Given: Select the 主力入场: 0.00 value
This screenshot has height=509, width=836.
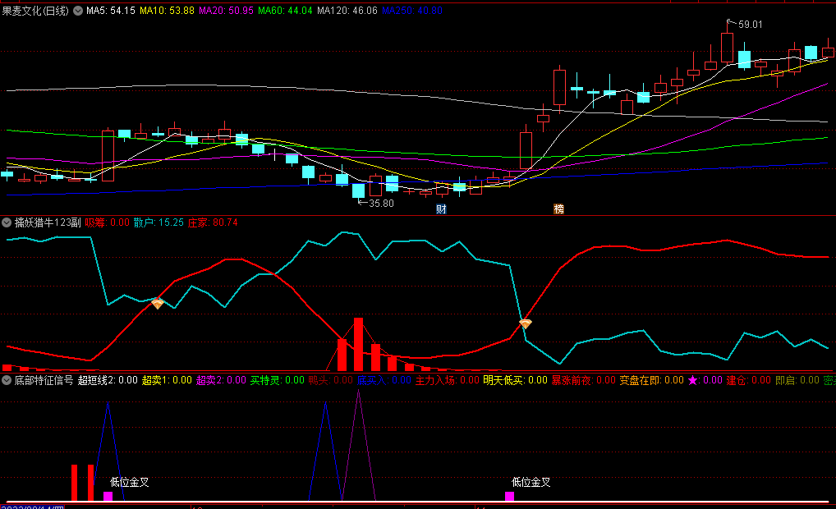Looking at the screenshot, I should (x=448, y=380).
